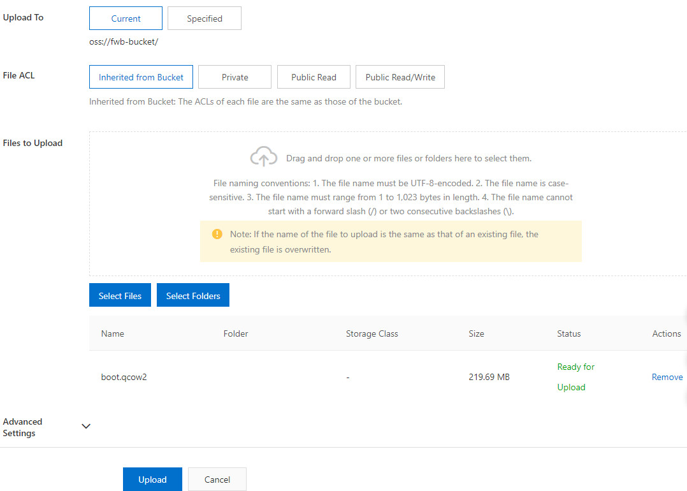
Task: Cancel the upload dialog
Action: (x=217, y=479)
